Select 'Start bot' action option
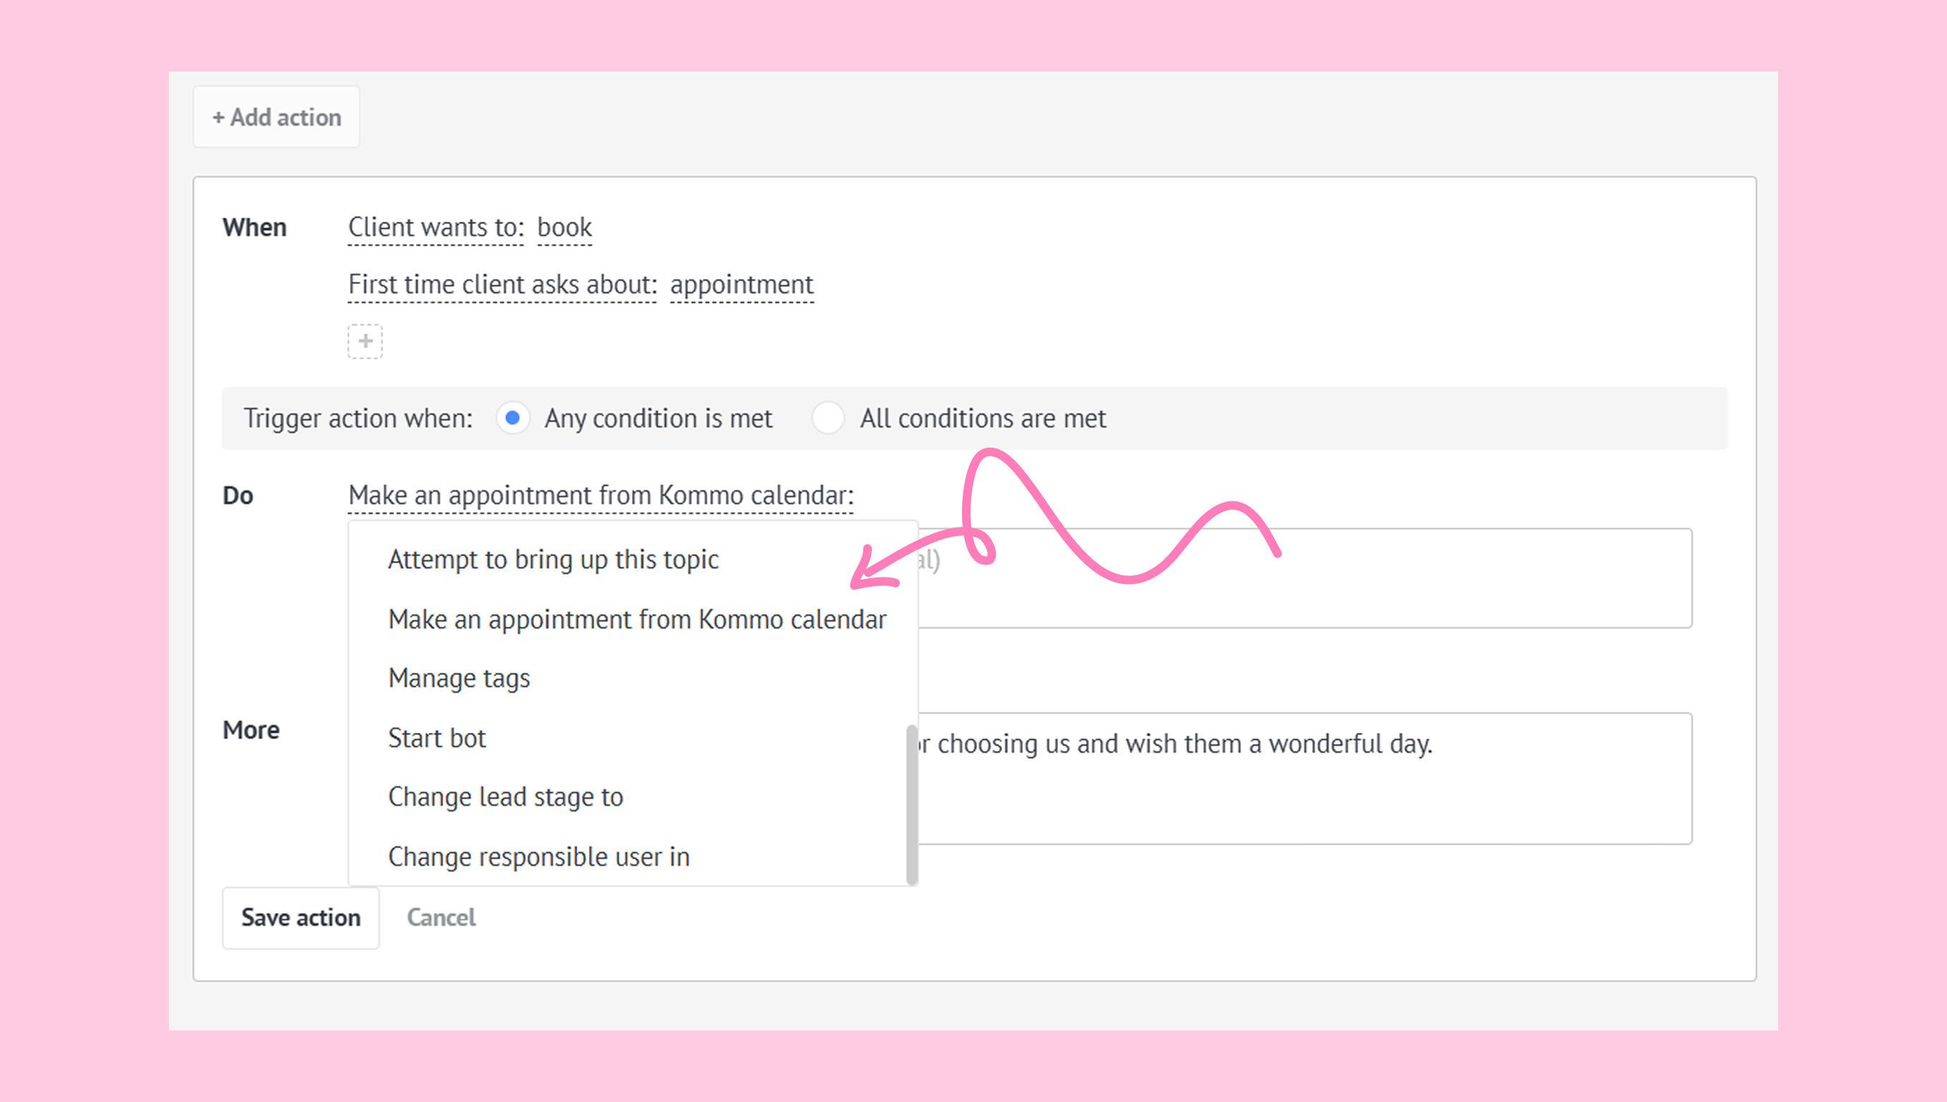 pyautogui.click(x=437, y=738)
